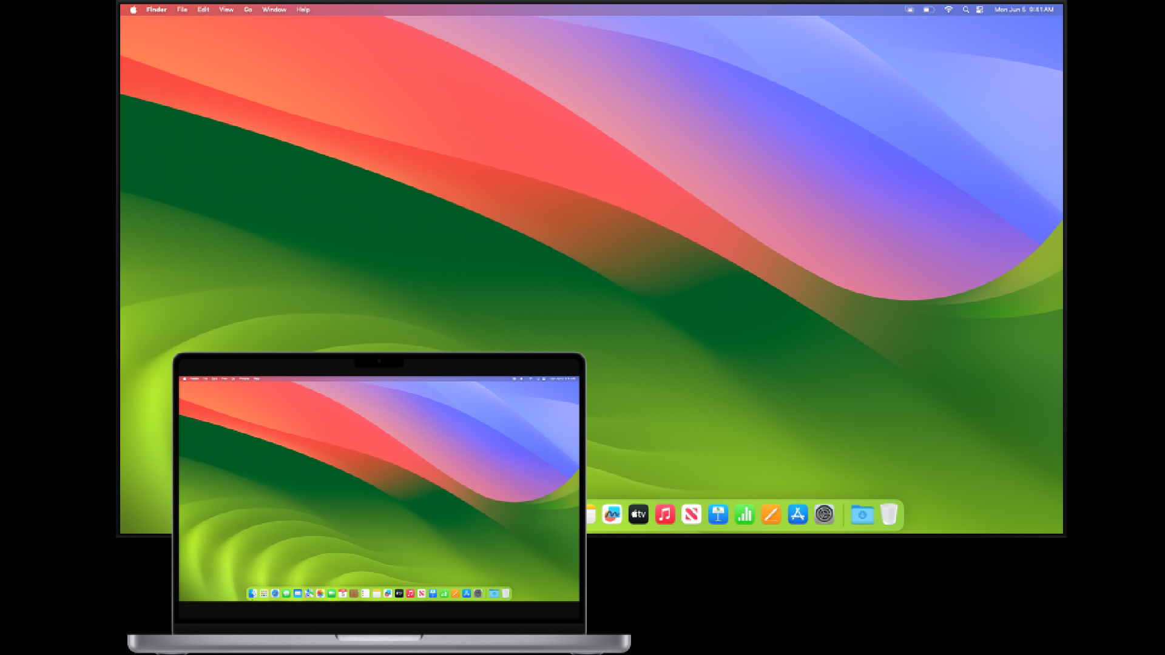Launch Numbers from the Dock
The width and height of the screenshot is (1165, 655).
(745, 514)
